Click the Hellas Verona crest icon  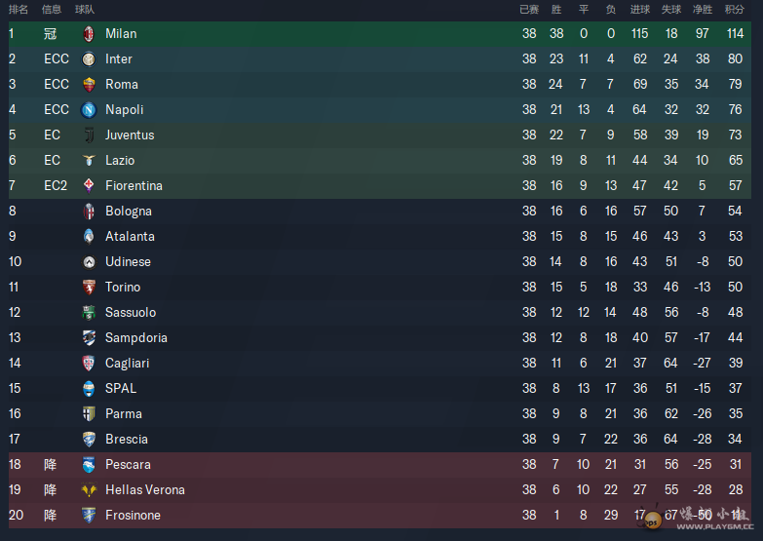[89, 489]
